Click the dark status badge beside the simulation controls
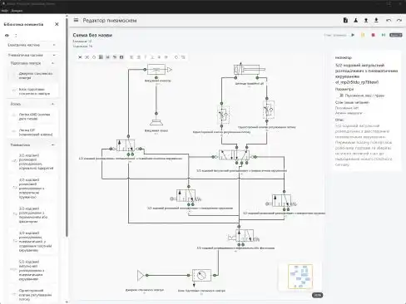406x304 pixels. click(x=396, y=35)
